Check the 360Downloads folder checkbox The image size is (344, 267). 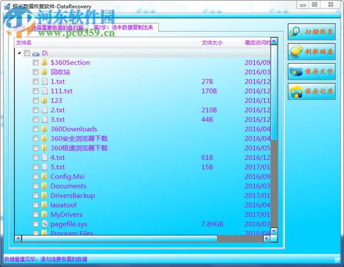[x=36, y=129]
